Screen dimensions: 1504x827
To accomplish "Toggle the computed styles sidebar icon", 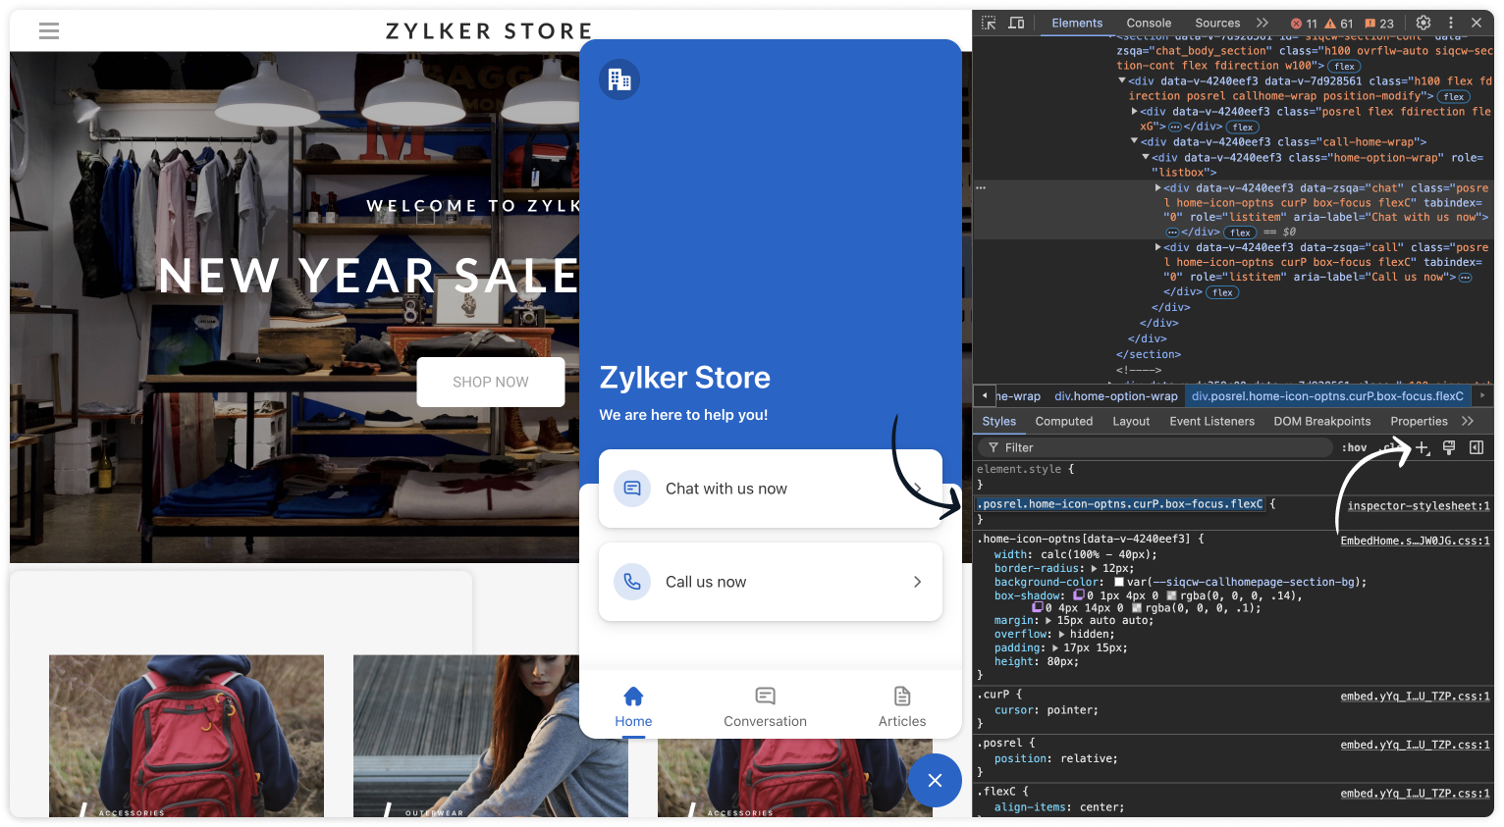I will coord(1477,447).
